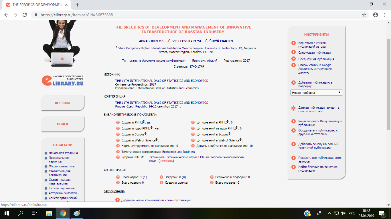This screenshot has width=391, height=219.
Task: Click the help icon beside 'Входит в РИНЦ'
Action: 118,122
